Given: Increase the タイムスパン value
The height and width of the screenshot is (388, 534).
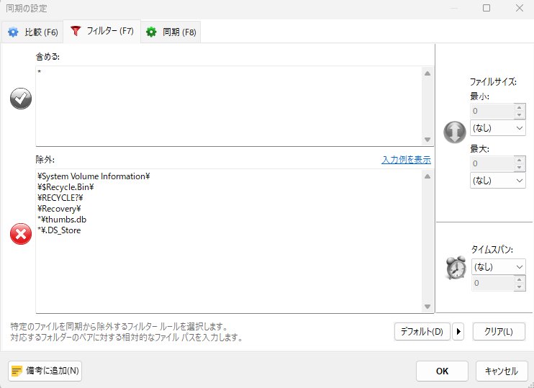Looking at the screenshot, I should click(x=520, y=280).
